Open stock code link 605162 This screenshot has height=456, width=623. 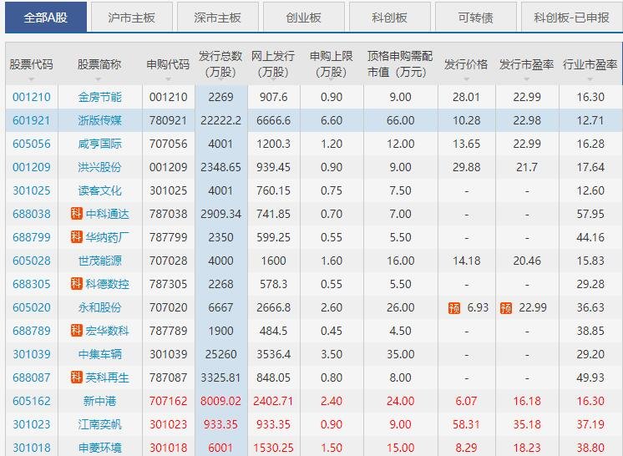click(32, 401)
